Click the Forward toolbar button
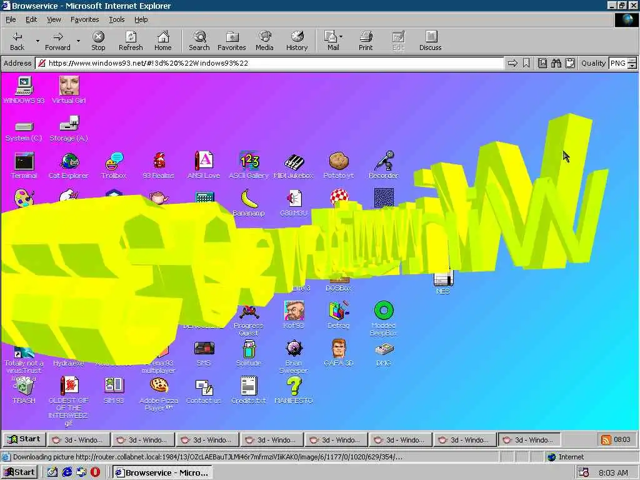The image size is (640, 480). click(57, 41)
